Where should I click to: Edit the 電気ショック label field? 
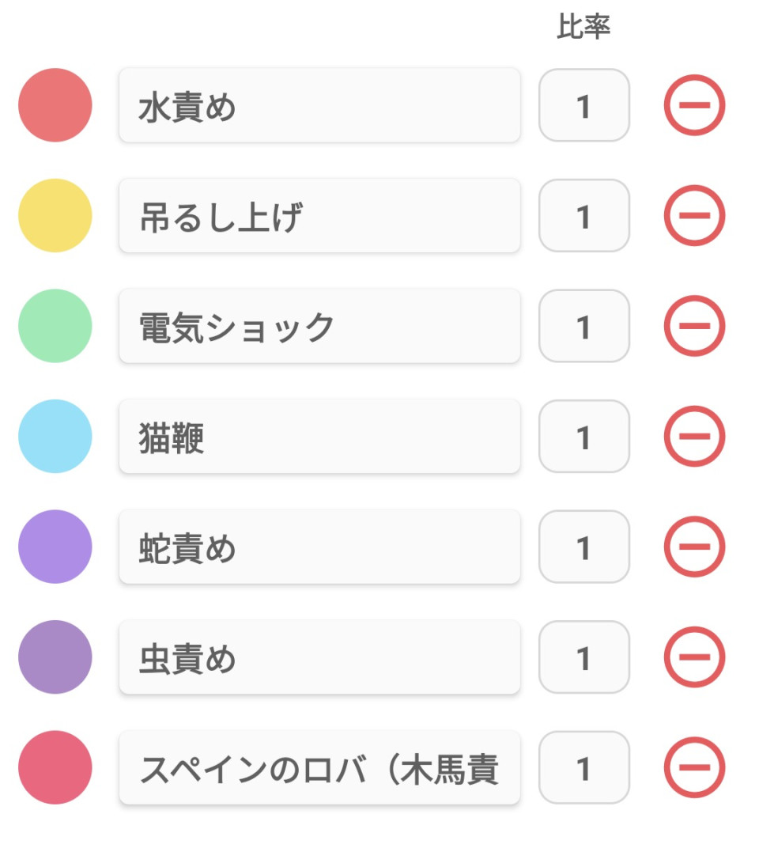pos(319,326)
